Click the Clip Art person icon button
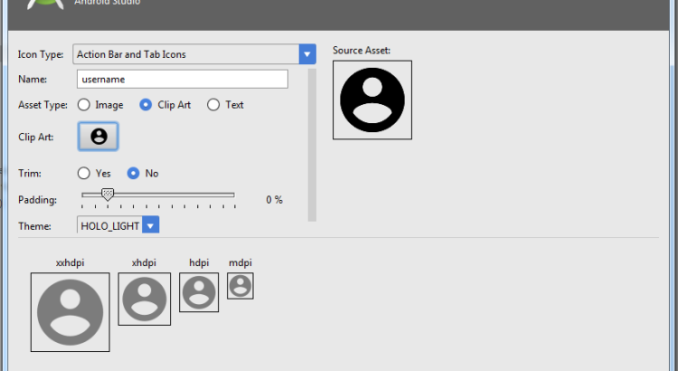The width and height of the screenshot is (678, 371). point(99,137)
